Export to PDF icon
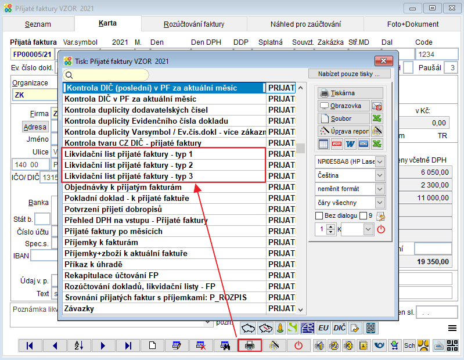The image size is (464, 360). (x=337, y=144)
